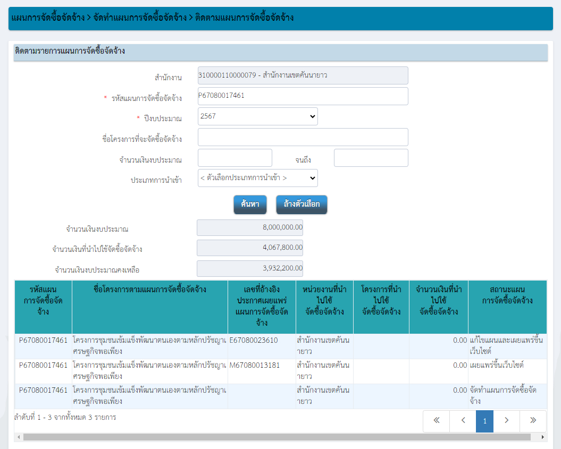
Task: Click the สถานะแผนการจัดซื้อจัดจ้าง column header
Action: (x=507, y=295)
